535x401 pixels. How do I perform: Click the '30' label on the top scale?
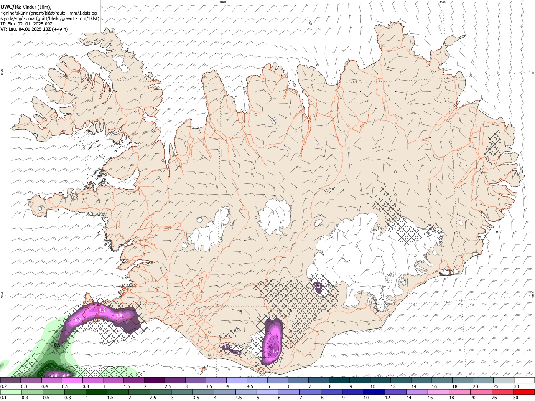(x=517, y=386)
